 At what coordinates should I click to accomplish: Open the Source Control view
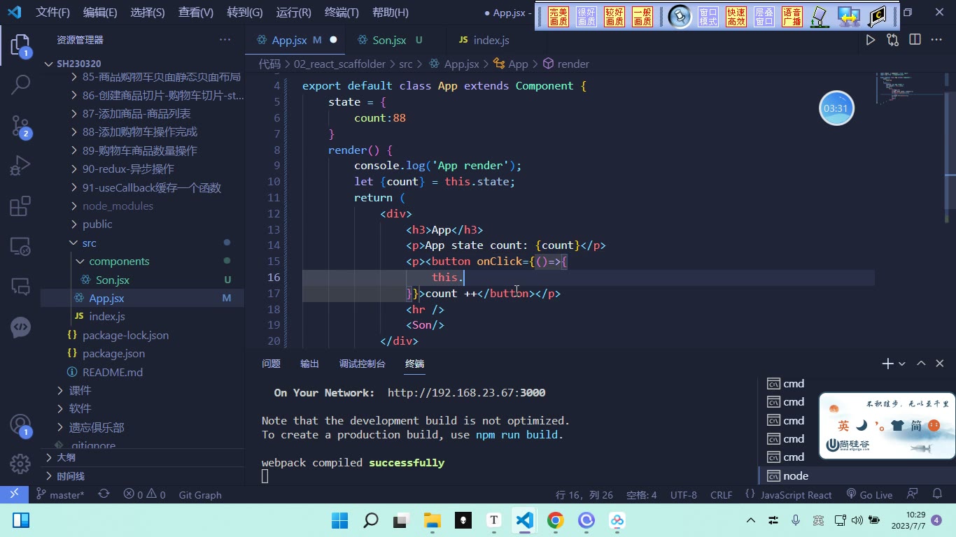click(x=20, y=126)
